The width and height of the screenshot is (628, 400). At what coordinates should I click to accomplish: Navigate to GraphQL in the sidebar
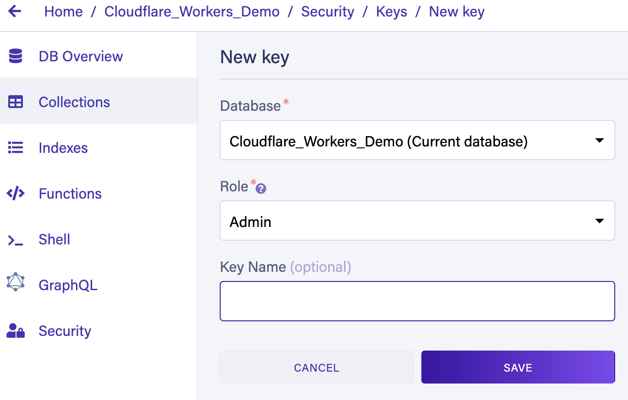(98, 285)
